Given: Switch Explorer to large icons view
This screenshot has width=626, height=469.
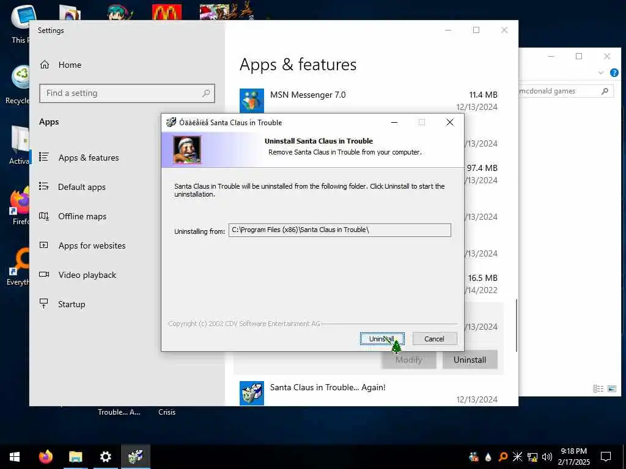Looking at the screenshot, I should point(612,388).
